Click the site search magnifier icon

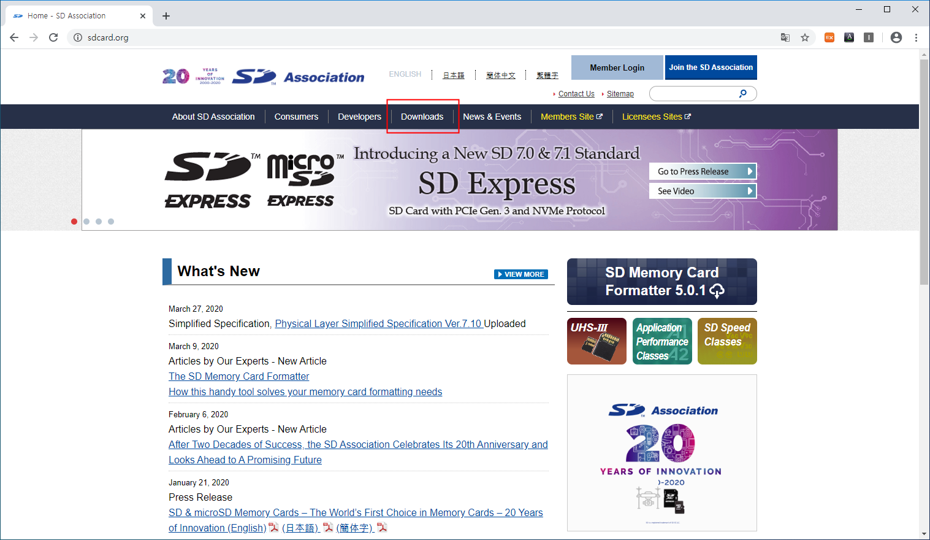[743, 93]
